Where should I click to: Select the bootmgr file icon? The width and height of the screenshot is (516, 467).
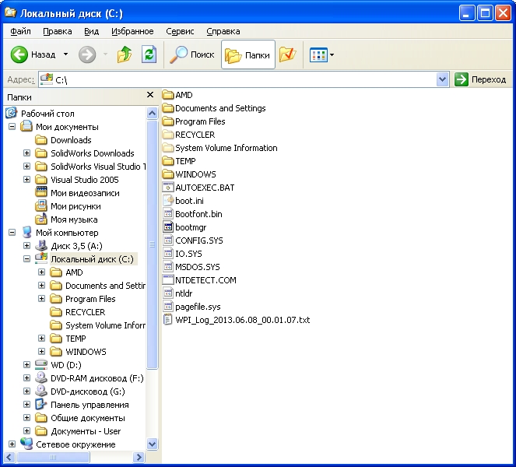(x=168, y=227)
